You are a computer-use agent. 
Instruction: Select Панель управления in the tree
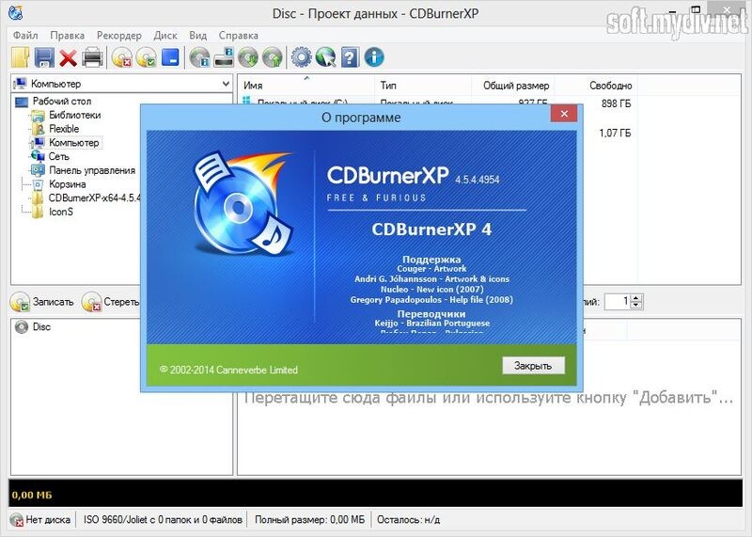pos(92,170)
